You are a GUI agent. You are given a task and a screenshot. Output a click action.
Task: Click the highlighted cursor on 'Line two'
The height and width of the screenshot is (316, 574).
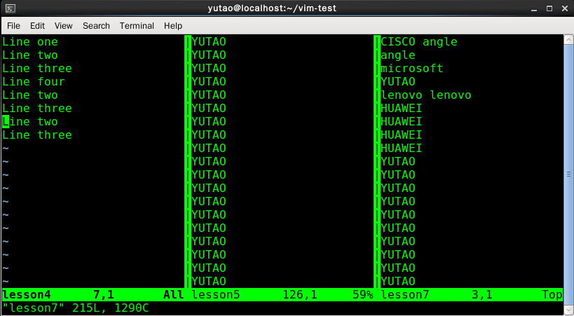click(x=6, y=122)
